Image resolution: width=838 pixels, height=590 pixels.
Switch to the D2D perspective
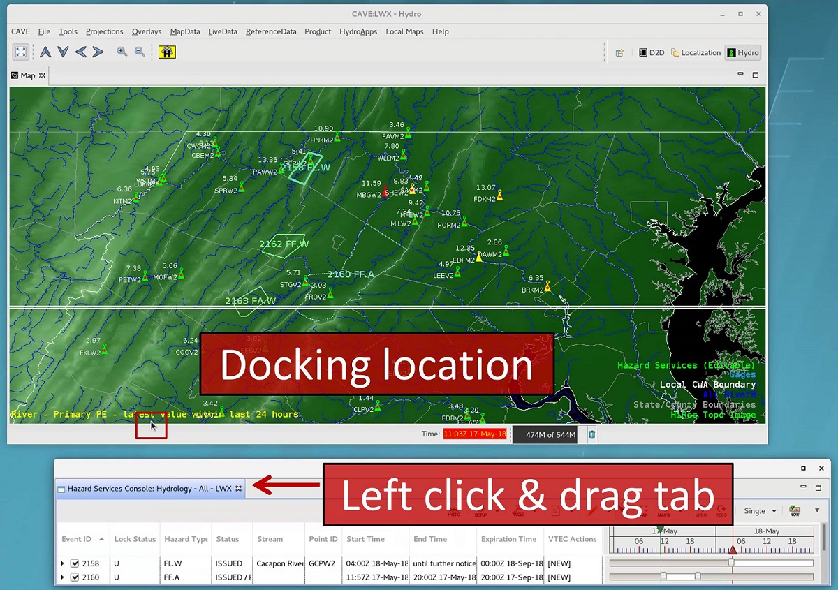652,52
